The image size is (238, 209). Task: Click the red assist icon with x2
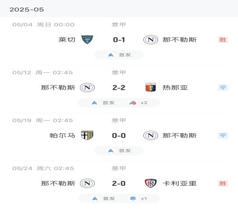[133, 103]
